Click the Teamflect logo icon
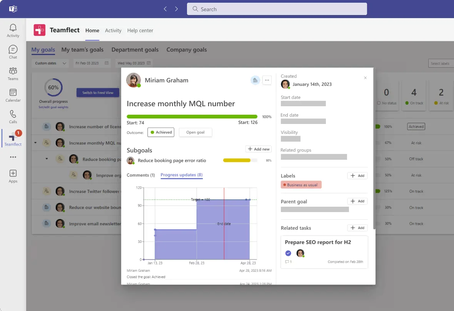Viewport: 454px width, 311px height. point(39,30)
